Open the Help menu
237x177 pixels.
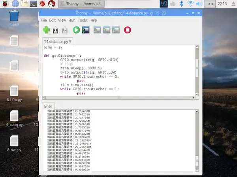[x=93, y=20]
